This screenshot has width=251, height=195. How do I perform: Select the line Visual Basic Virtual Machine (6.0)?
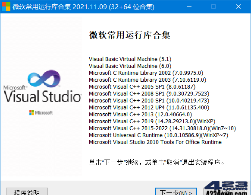130,66
